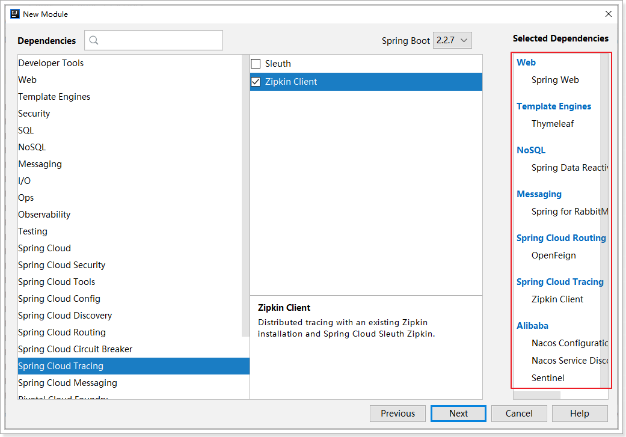The height and width of the screenshot is (437, 626).
Task: Choose the NoSQL category in list
Action: tap(32, 147)
